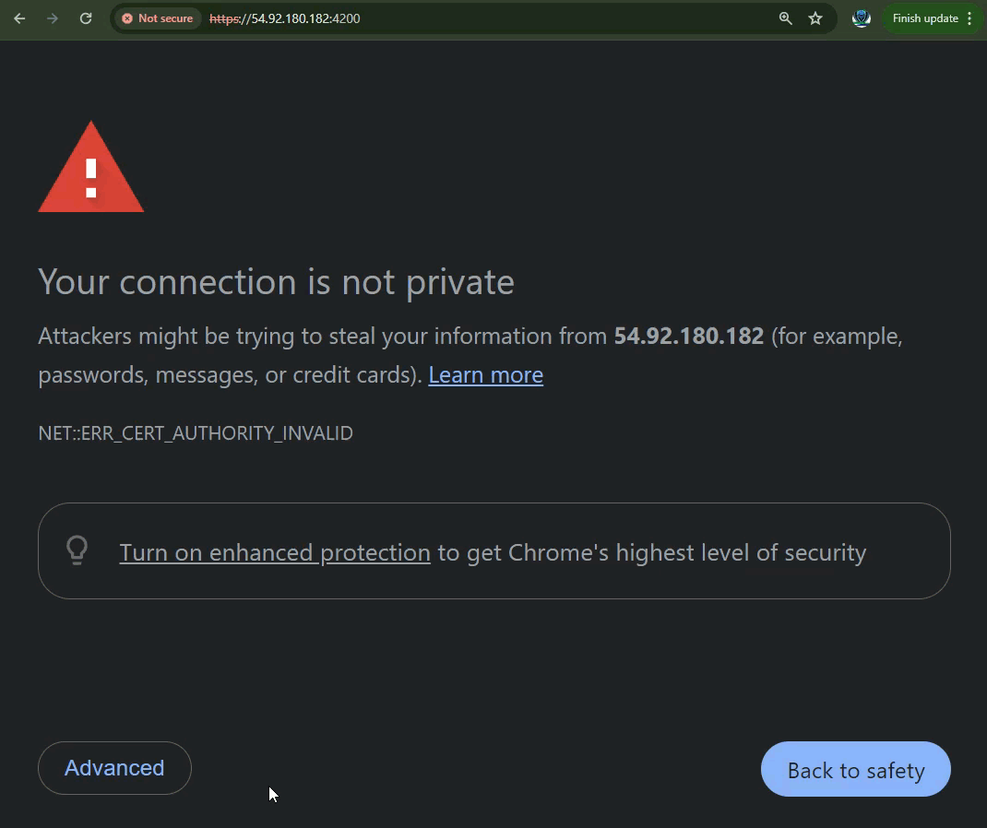Image resolution: width=987 pixels, height=828 pixels.
Task: Click the bold IP address in warning message
Action: coord(688,337)
